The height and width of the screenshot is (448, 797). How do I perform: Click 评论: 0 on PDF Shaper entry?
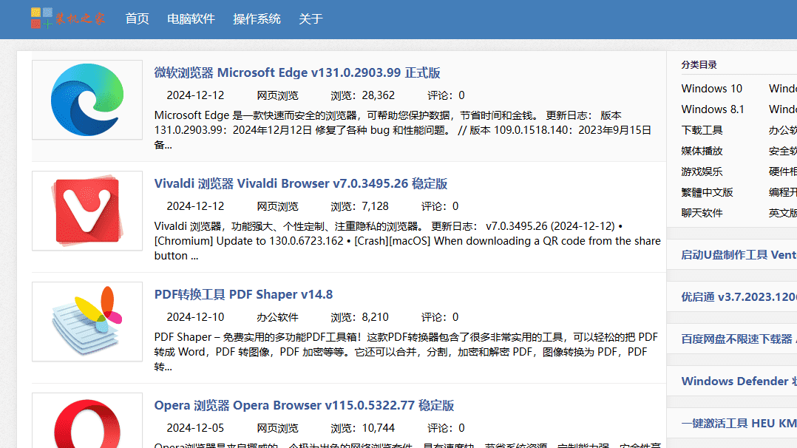pyautogui.click(x=440, y=317)
